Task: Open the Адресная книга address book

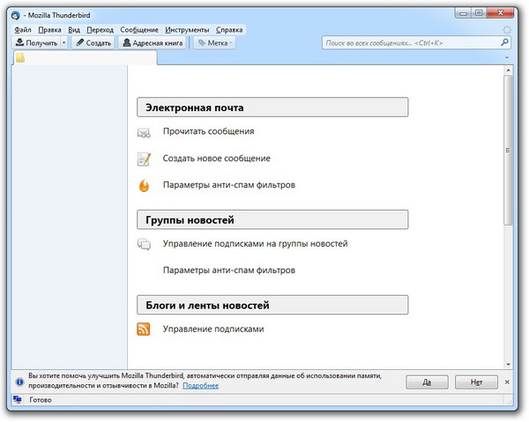Action: coord(152,42)
